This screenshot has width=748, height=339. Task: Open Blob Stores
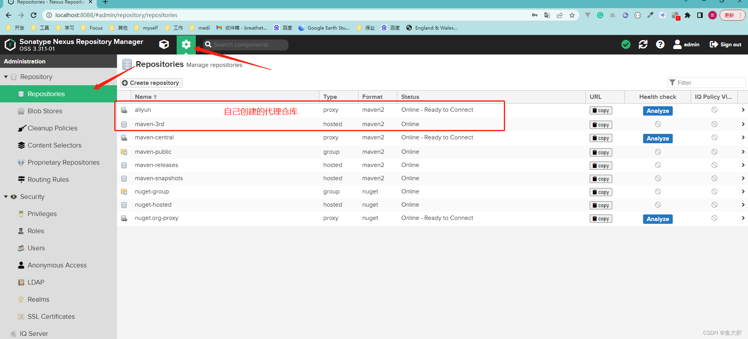coord(45,111)
